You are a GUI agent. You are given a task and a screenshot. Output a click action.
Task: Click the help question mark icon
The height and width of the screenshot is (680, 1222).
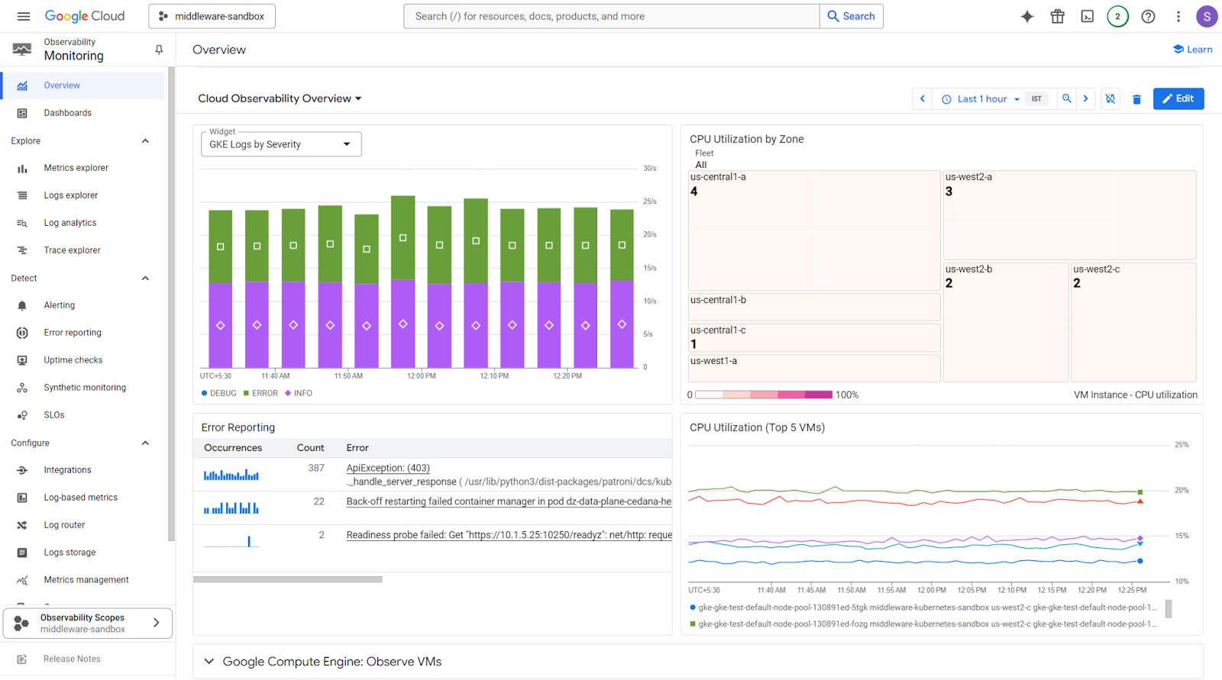point(1148,17)
